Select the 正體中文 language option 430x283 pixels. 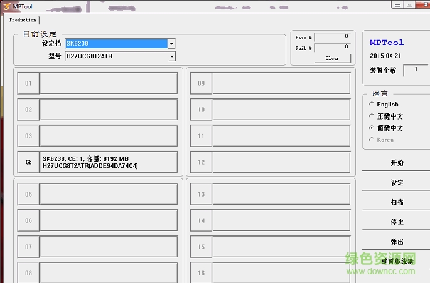tap(372, 116)
